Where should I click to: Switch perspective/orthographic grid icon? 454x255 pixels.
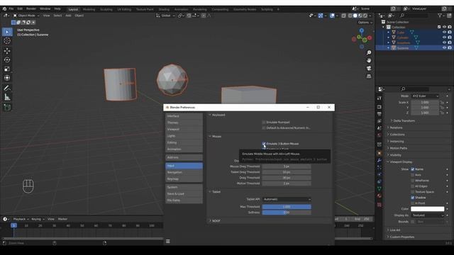click(x=369, y=76)
